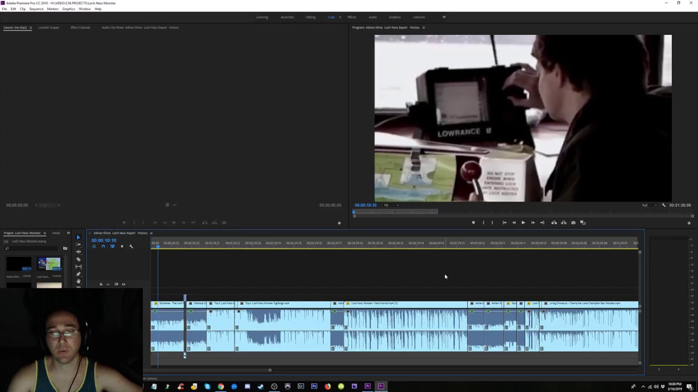The image size is (698, 392).
Task: Open the Graphics menu
Action: (69, 9)
